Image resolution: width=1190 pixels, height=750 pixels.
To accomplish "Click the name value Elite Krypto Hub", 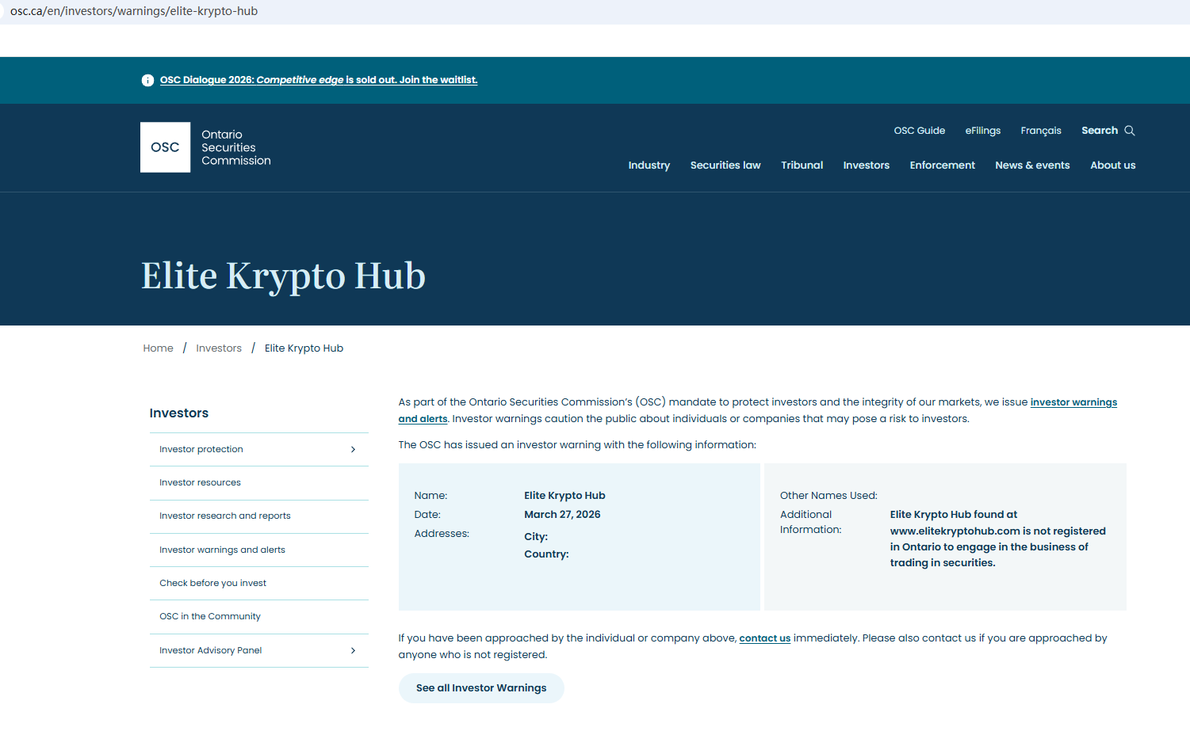I will (x=564, y=496).
